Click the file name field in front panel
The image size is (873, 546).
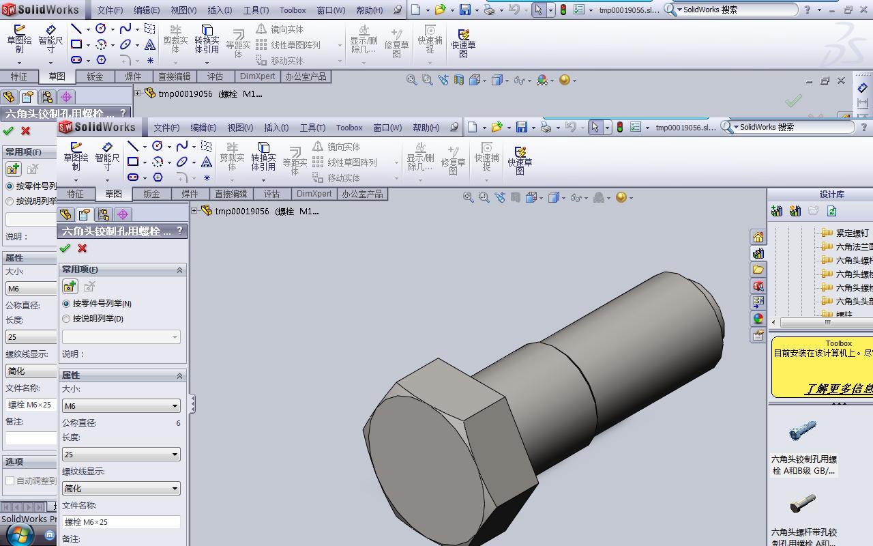[x=121, y=522]
